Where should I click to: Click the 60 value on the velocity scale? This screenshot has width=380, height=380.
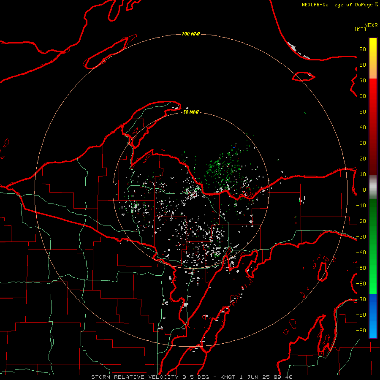[x=363, y=96]
